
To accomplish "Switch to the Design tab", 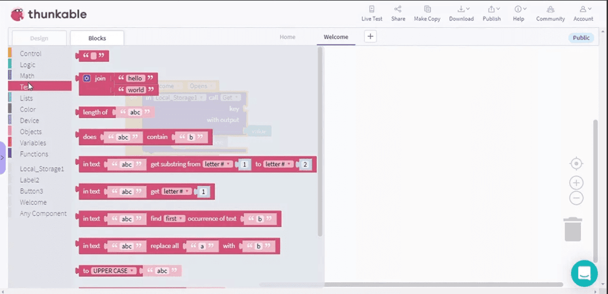I will click(39, 38).
